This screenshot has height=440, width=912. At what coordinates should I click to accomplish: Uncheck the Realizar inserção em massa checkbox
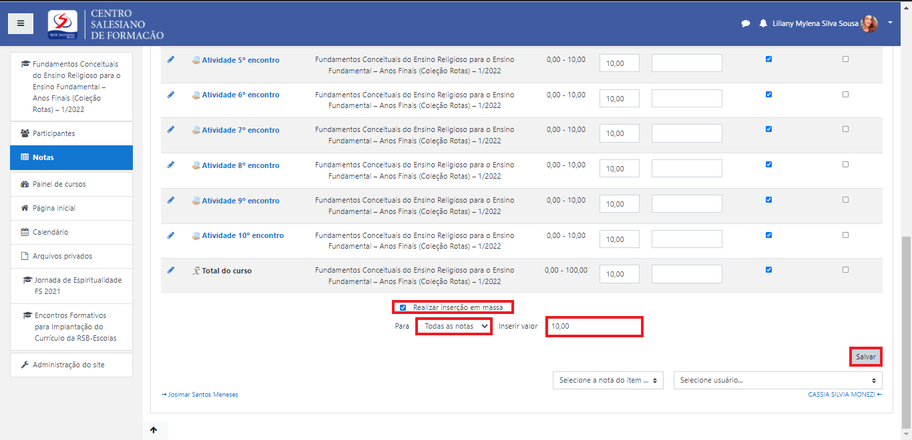pyautogui.click(x=403, y=307)
